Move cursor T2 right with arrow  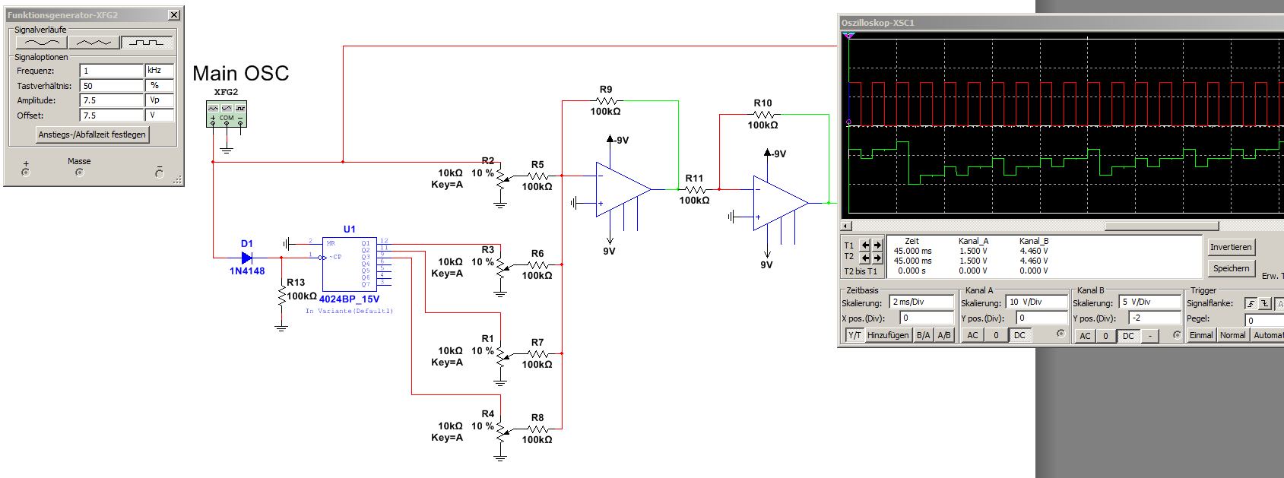877,258
